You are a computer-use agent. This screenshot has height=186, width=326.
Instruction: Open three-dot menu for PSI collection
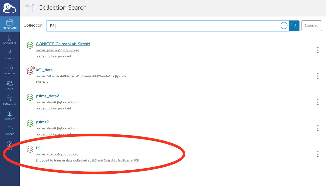tap(318, 154)
